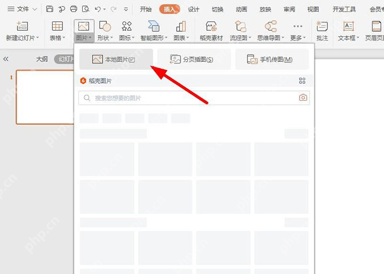Click the 稻壳图片 logo icon
The height and width of the screenshot is (274, 384).
(x=83, y=81)
